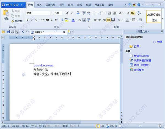Expand the bullet list dropdown arrow
The height and width of the screenshot is (129, 165).
98,13
